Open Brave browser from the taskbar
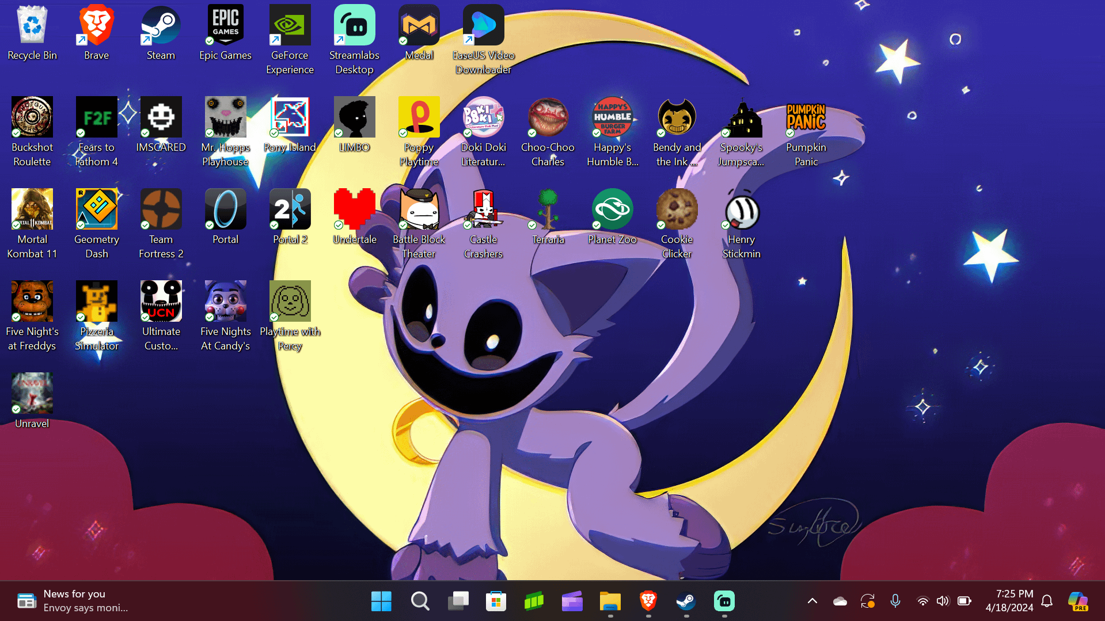 pos(648,600)
